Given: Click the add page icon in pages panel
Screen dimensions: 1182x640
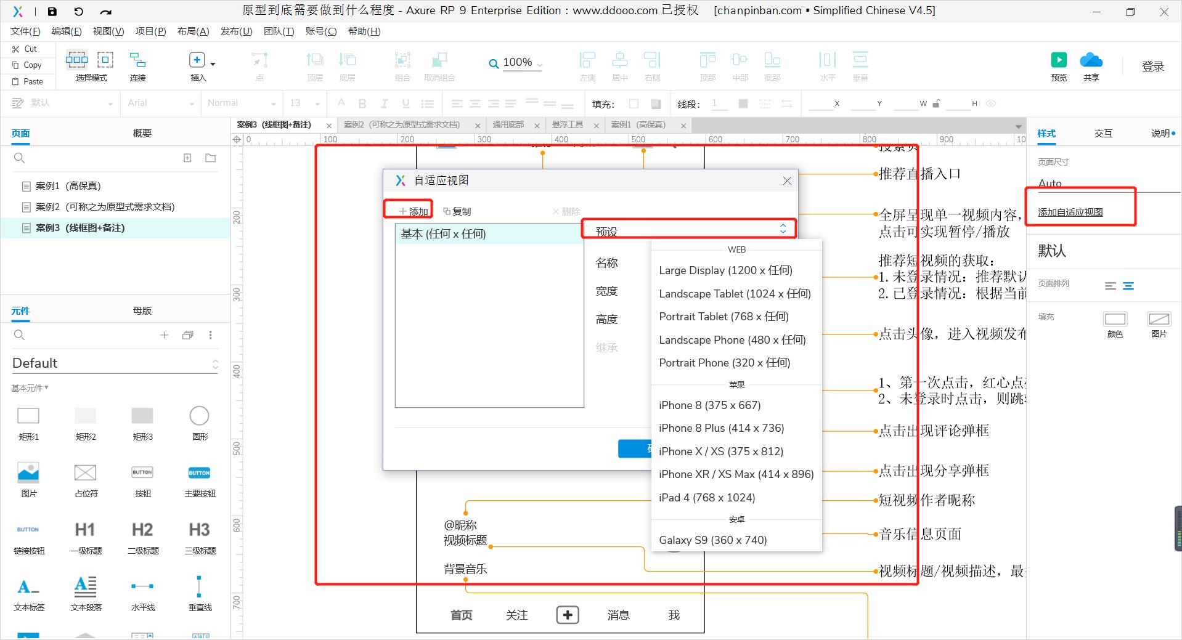Looking at the screenshot, I should [187, 158].
